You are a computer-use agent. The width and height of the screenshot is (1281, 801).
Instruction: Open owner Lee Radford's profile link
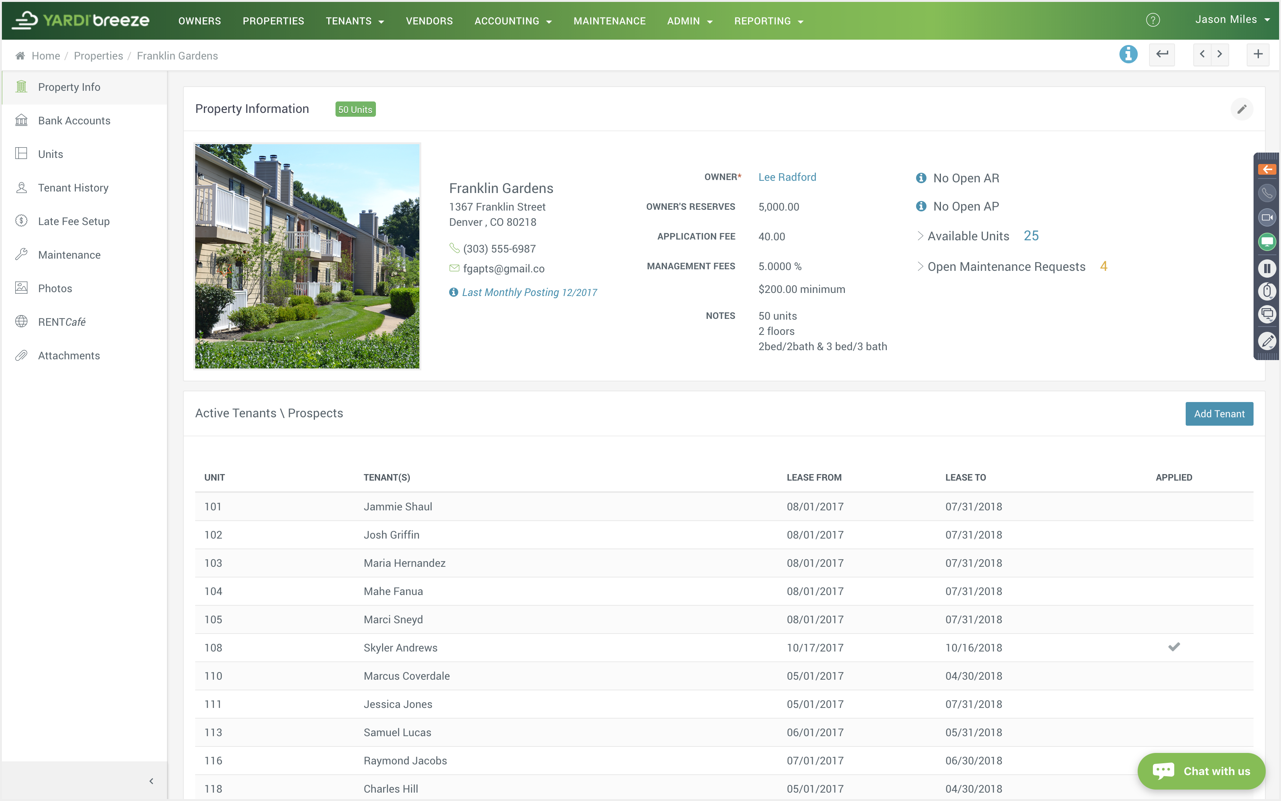pyautogui.click(x=787, y=176)
